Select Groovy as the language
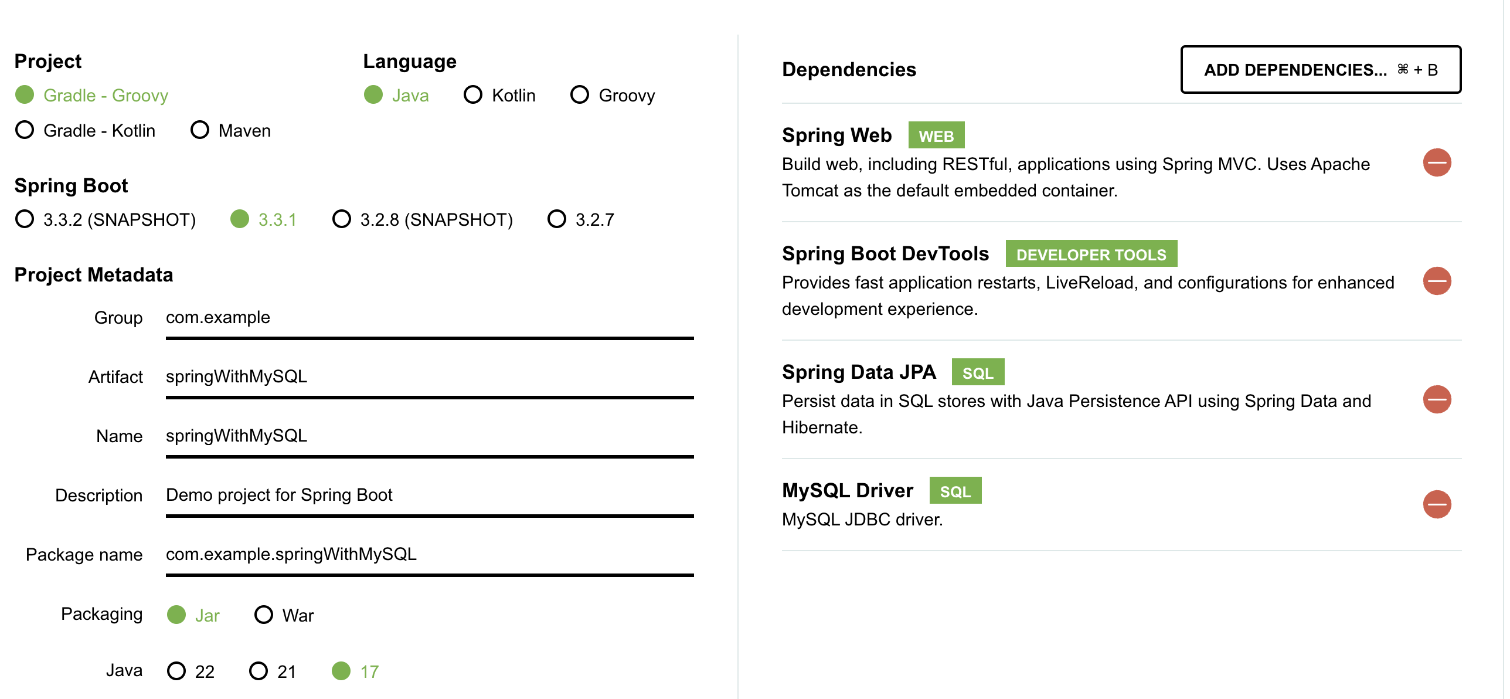 (x=580, y=95)
